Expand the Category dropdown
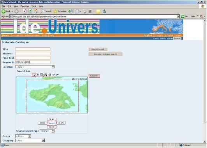The height and width of the screenshot is (148, 207). pos(30,141)
